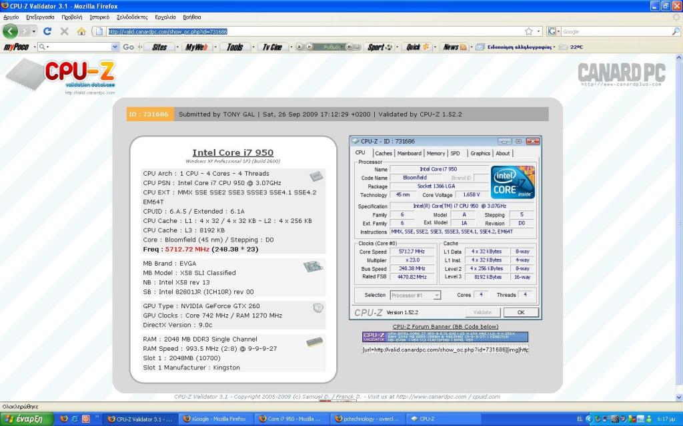Open the Σελιδοδείκτες menu
Viewport: 683px width, 426px height.
click(132, 17)
